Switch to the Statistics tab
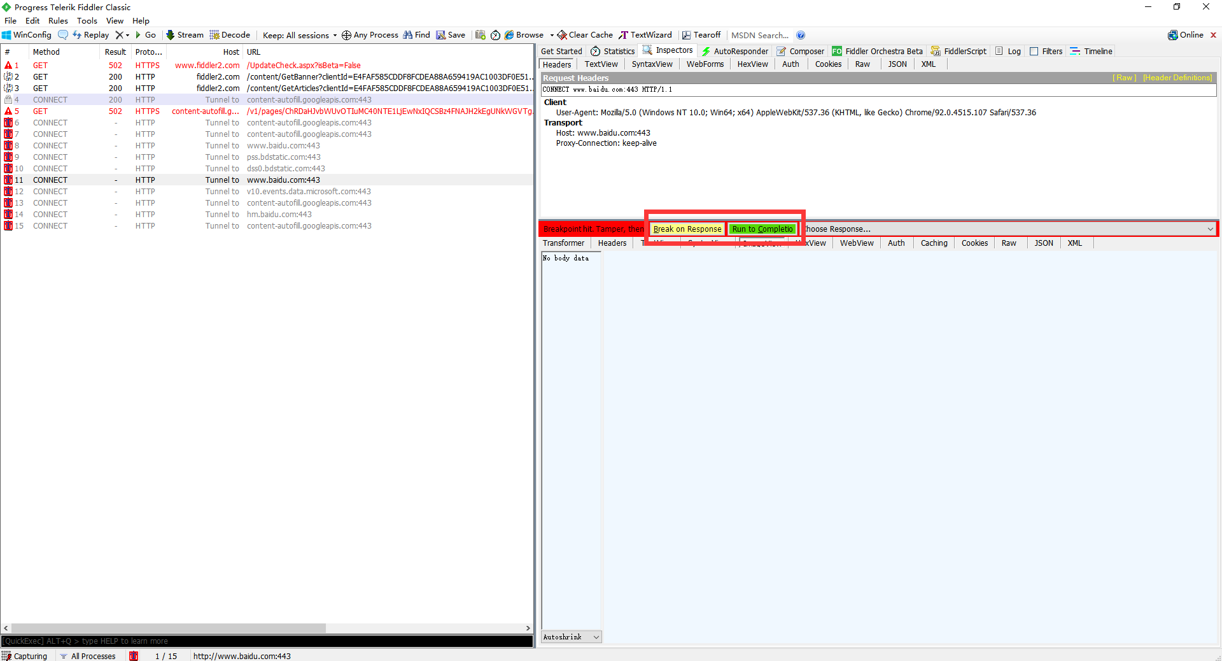This screenshot has width=1222, height=661. point(612,51)
